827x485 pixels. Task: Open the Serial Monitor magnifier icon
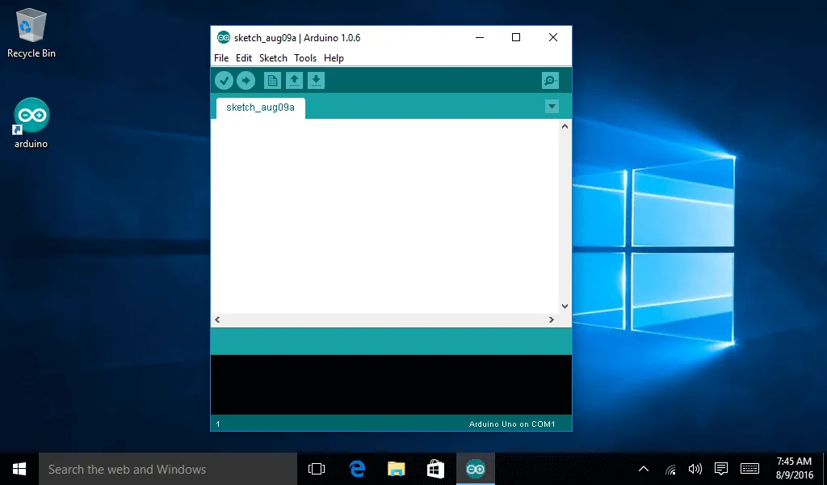pos(550,80)
